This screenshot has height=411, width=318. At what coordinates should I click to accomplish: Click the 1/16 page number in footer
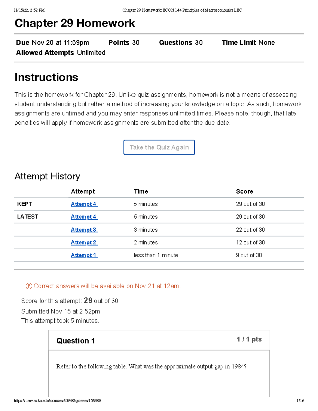(x=300, y=401)
